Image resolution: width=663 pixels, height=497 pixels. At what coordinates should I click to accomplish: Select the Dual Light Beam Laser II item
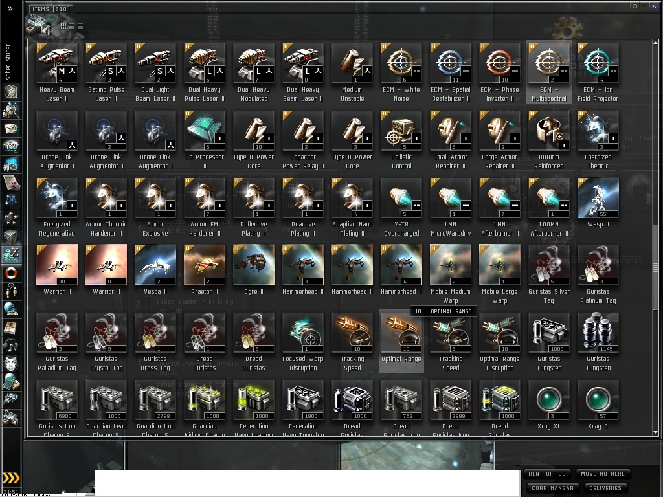155,72
